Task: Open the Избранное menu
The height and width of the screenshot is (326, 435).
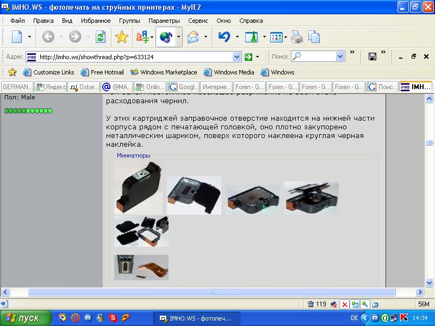Action: [x=96, y=21]
